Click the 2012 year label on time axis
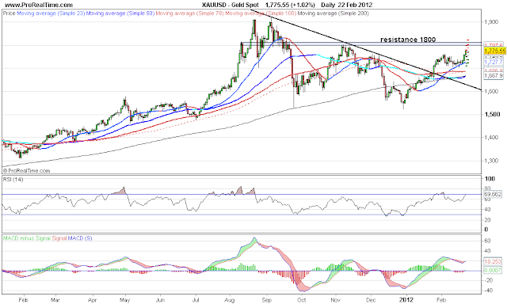 click(x=406, y=300)
